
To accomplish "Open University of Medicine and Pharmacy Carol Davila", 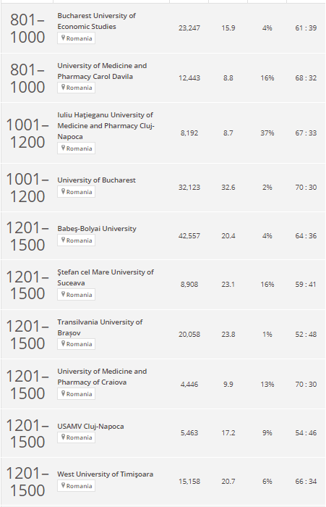I will tap(102, 71).
